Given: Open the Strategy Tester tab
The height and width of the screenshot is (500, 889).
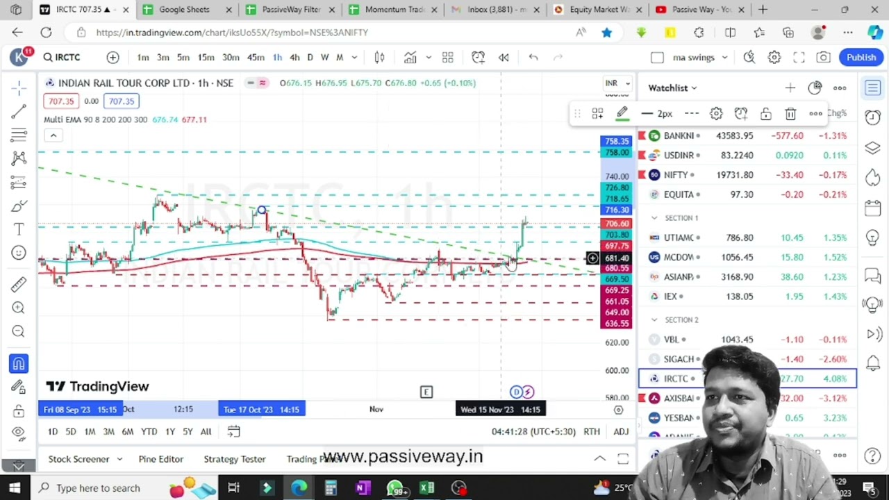Looking at the screenshot, I should click(235, 459).
